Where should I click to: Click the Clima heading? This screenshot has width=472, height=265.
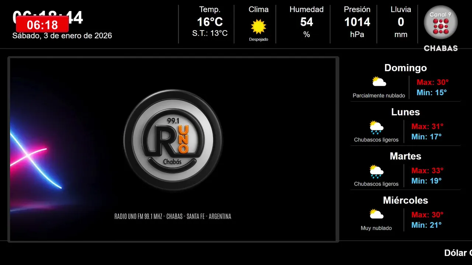click(x=258, y=10)
